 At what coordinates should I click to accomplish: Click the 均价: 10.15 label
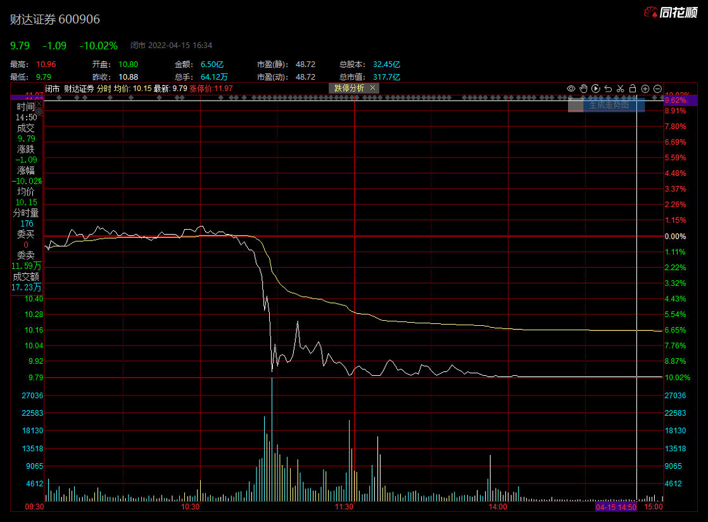click(x=133, y=89)
